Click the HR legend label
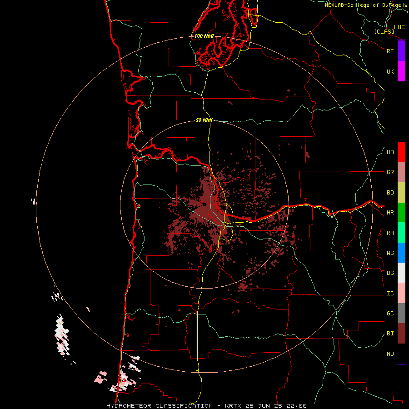The width and height of the screenshot is (409, 409). pos(390,213)
